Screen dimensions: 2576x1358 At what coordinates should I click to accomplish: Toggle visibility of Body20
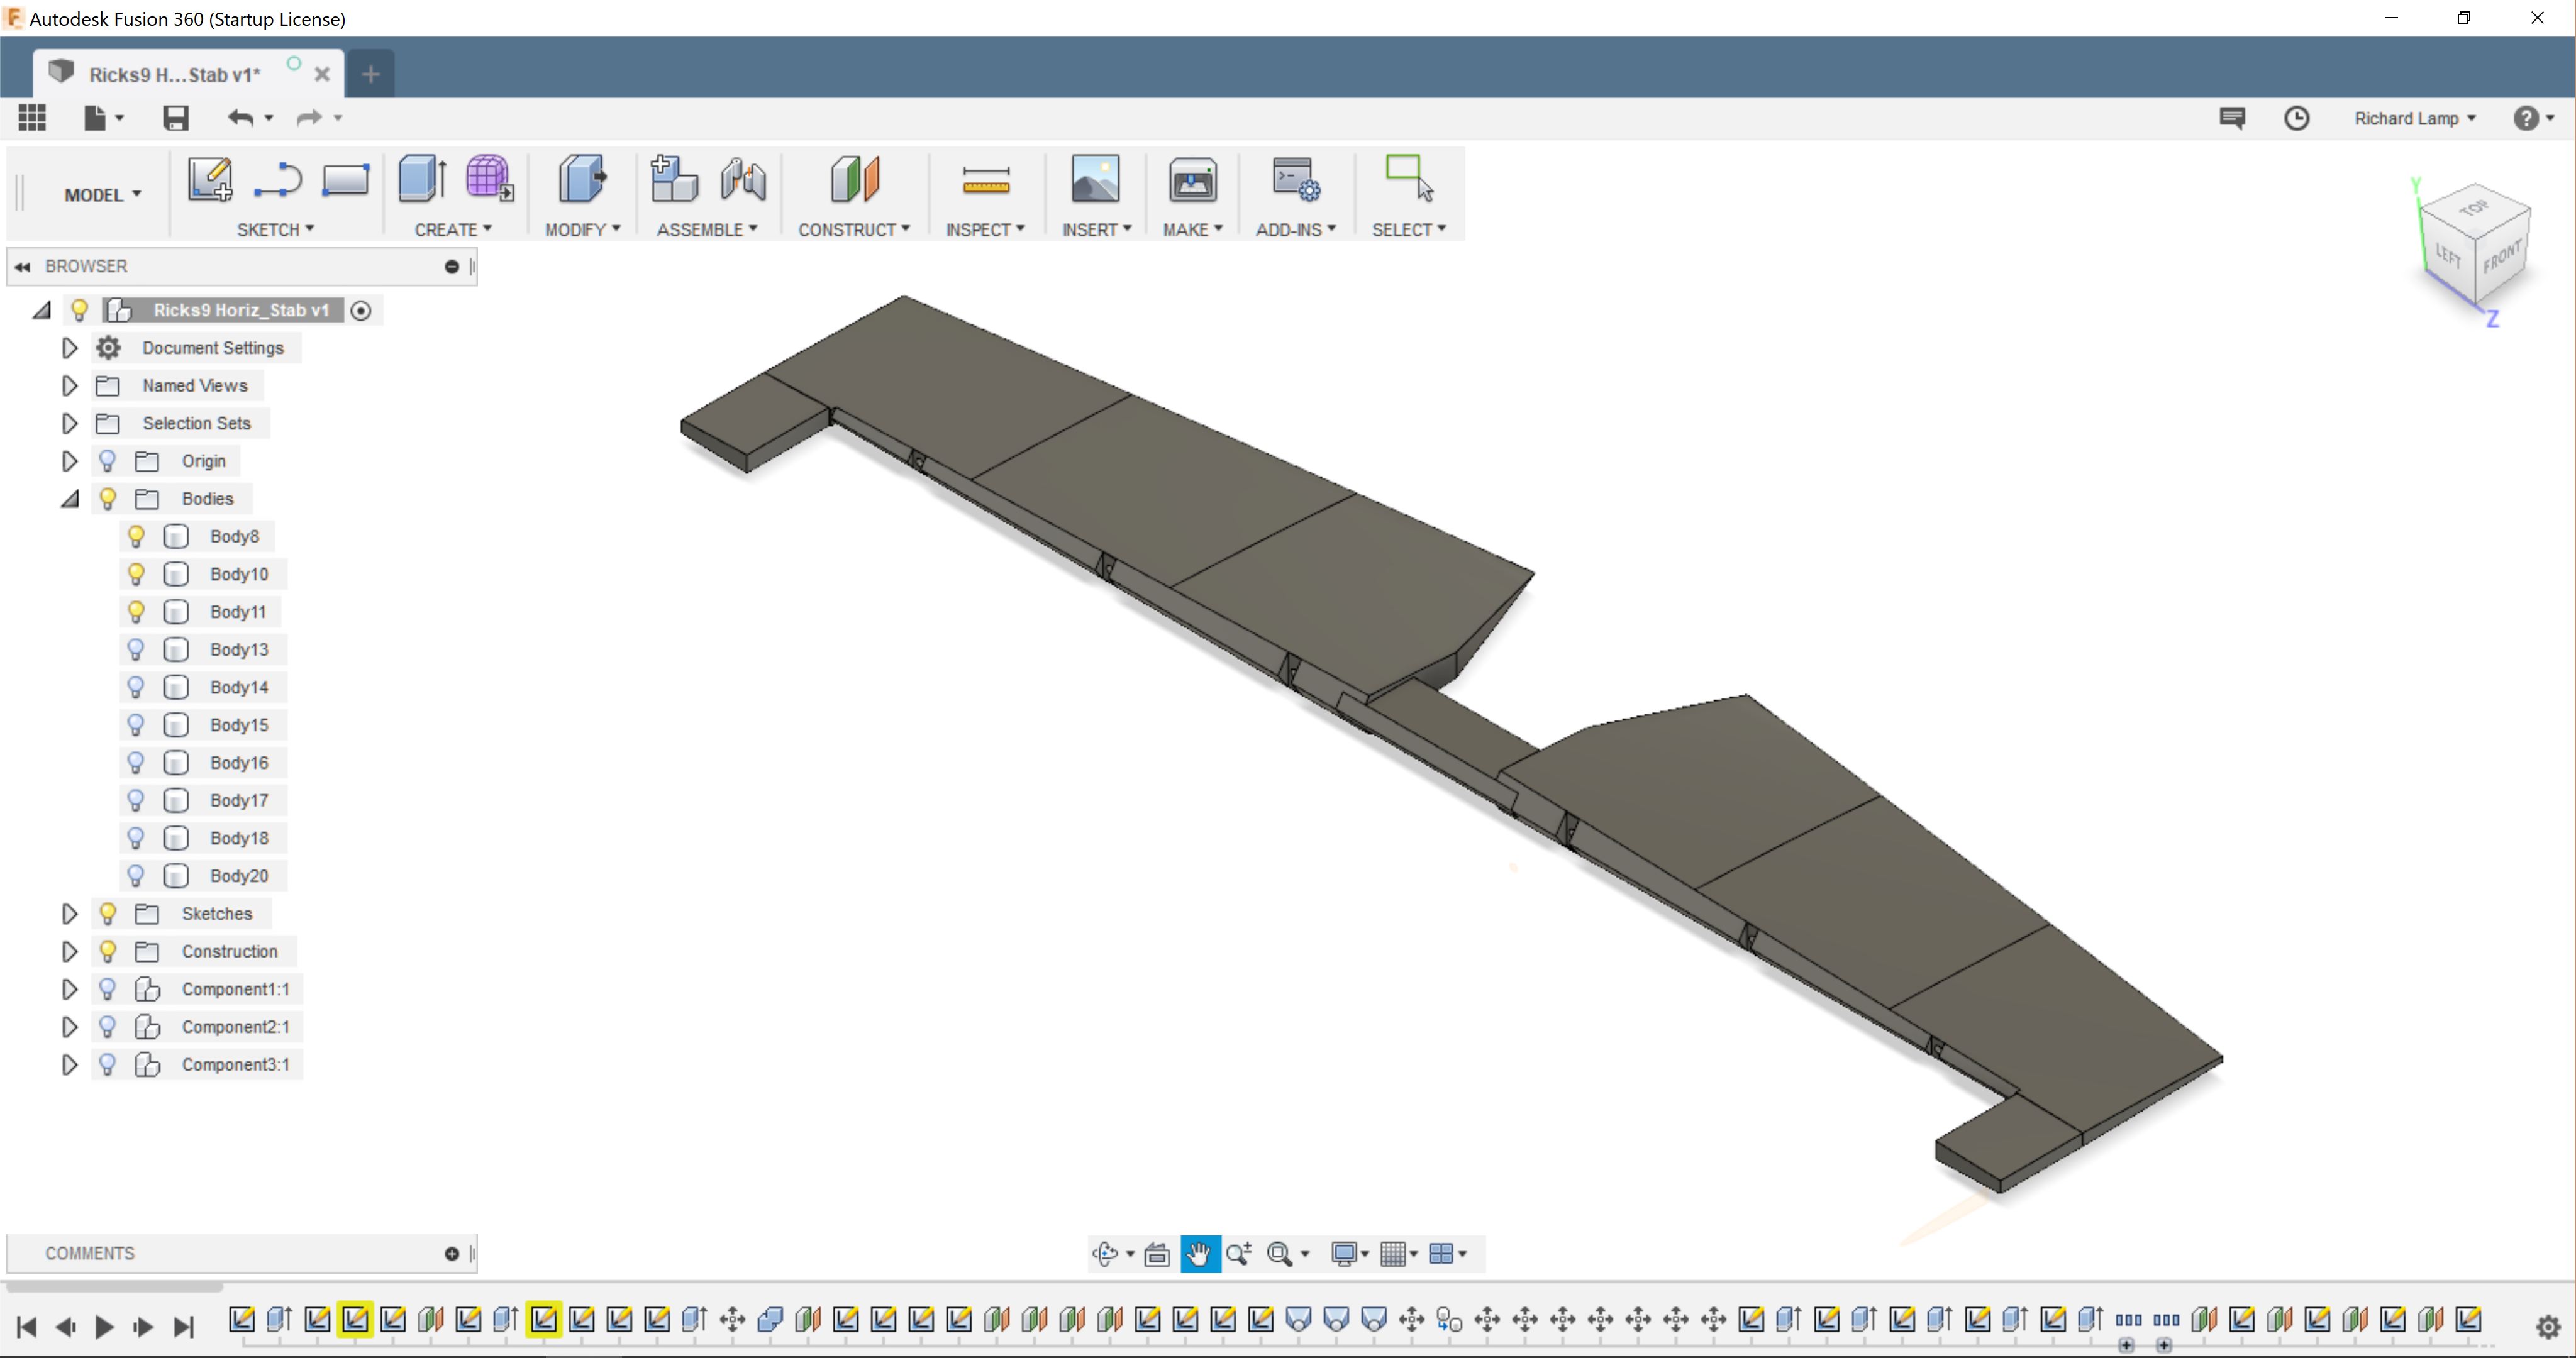click(136, 874)
